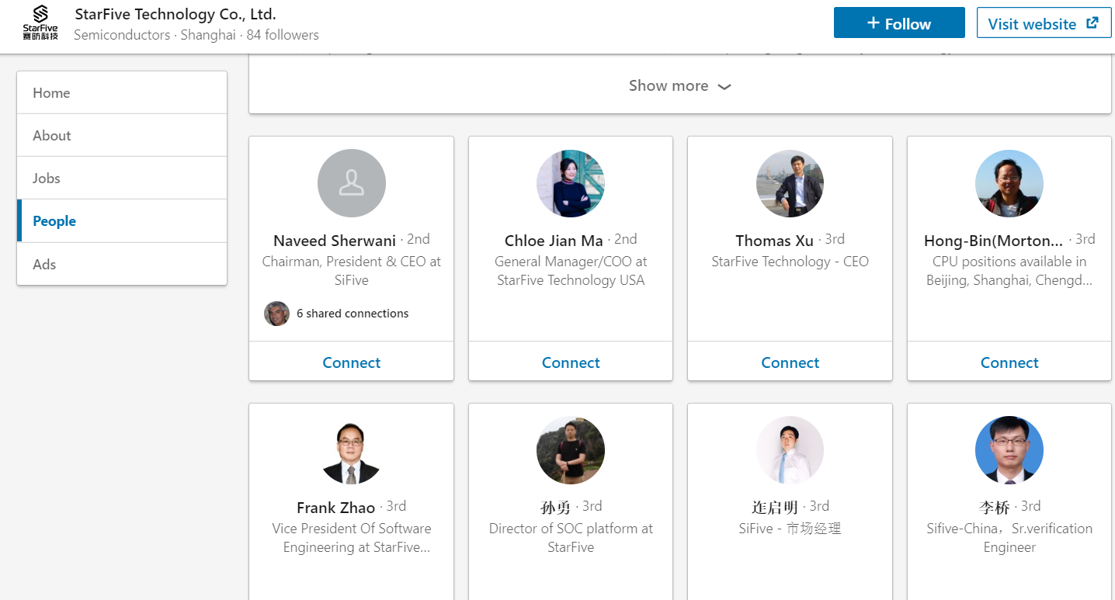Open Naveed Sherwani's placeholder avatar

[x=352, y=183]
